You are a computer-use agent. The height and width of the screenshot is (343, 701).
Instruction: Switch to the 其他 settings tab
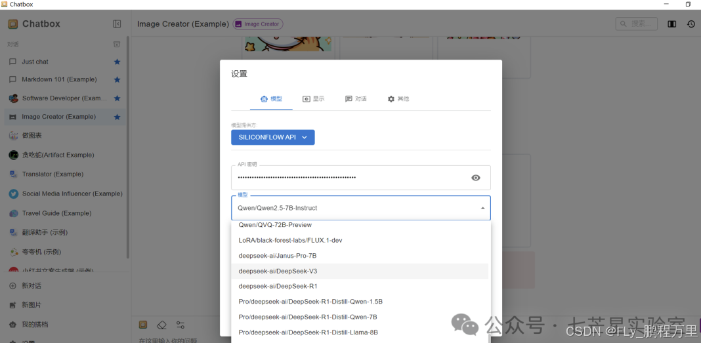(x=398, y=98)
